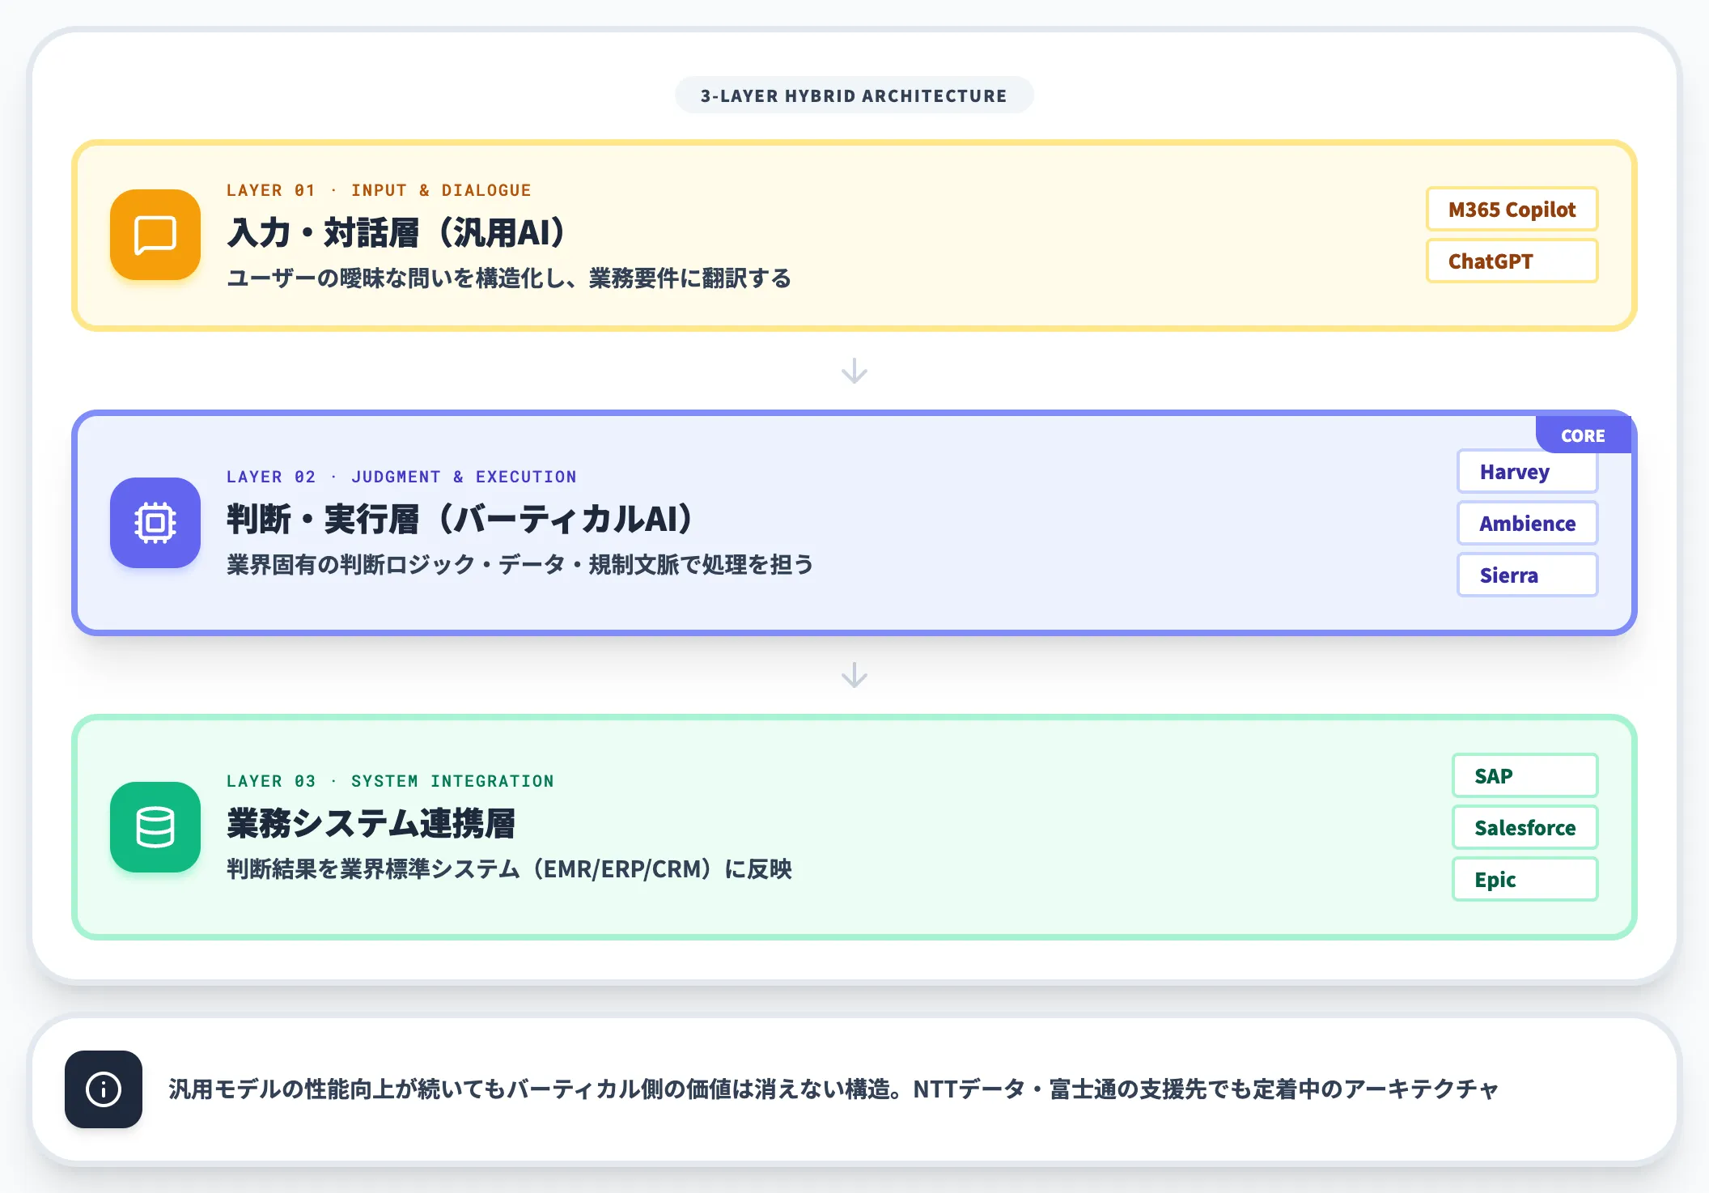This screenshot has width=1709, height=1193.
Task: Click the LAYER 01 · INPUT & DIALOGUE label
Action: pos(379,190)
